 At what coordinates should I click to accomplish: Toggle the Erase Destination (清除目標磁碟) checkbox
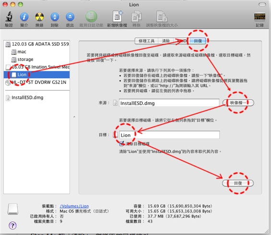[x=122, y=143]
